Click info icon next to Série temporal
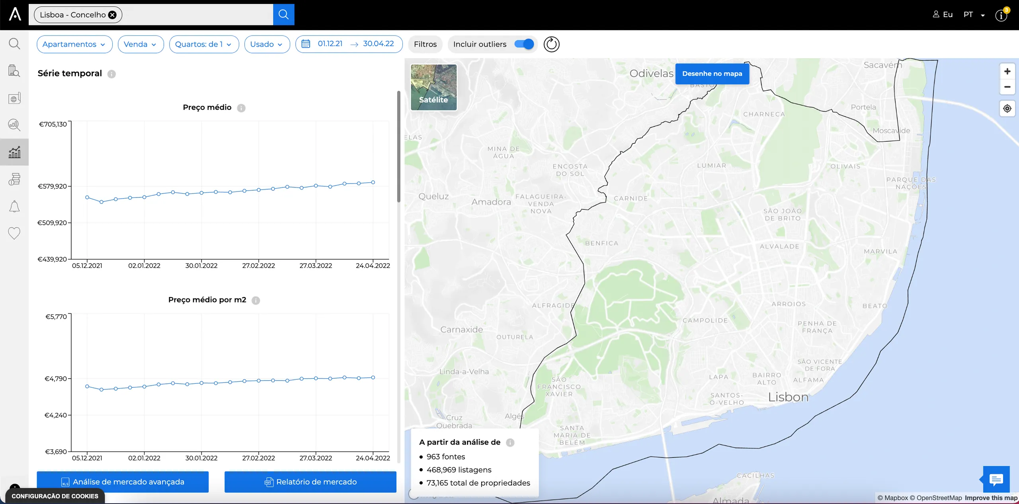 pos(111,74)
